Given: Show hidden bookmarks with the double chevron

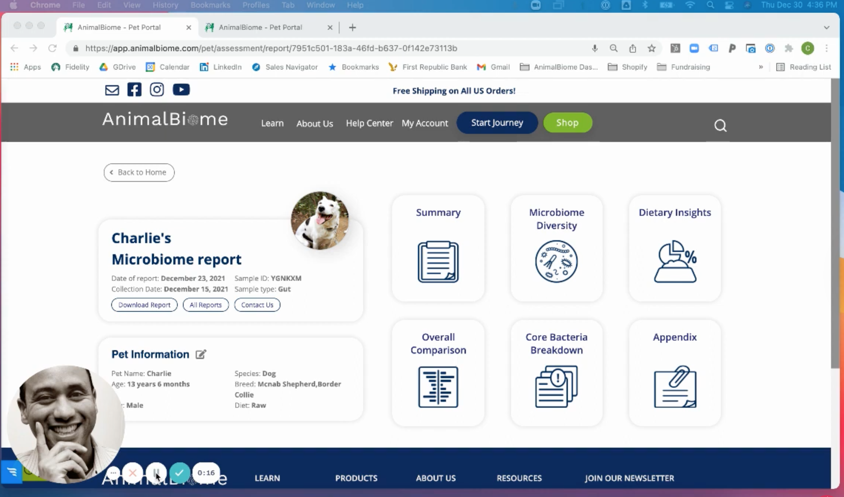Looking at the screenshot, I should (x=761, y=67).
